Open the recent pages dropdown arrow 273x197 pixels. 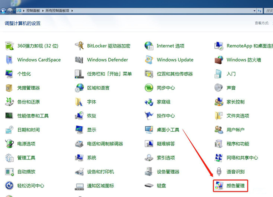pos(14,11)
